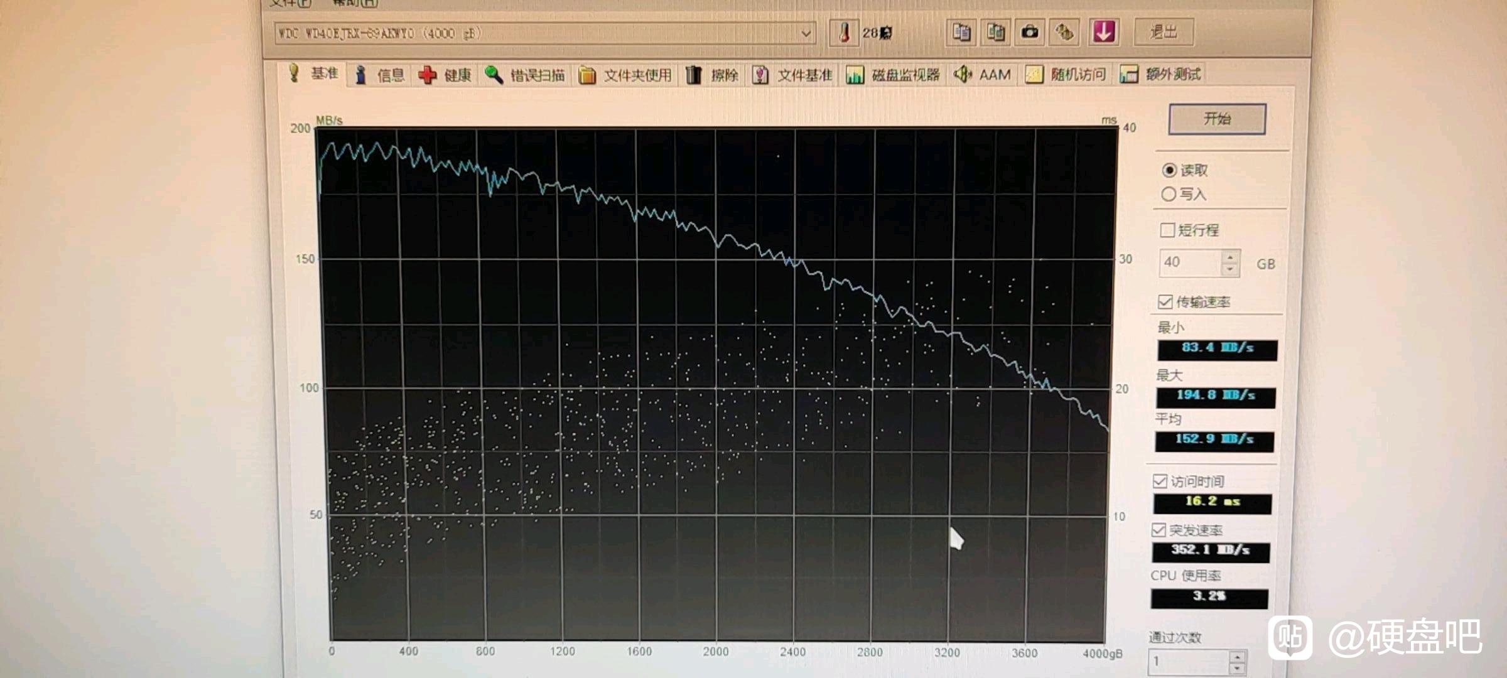1507x678 pixels.
Task: Click the thermometer temperature icon
Action: coord(844,32)
